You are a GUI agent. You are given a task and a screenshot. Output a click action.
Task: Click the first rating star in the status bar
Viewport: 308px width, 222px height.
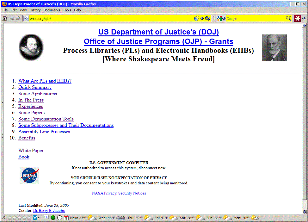point(10,218)
